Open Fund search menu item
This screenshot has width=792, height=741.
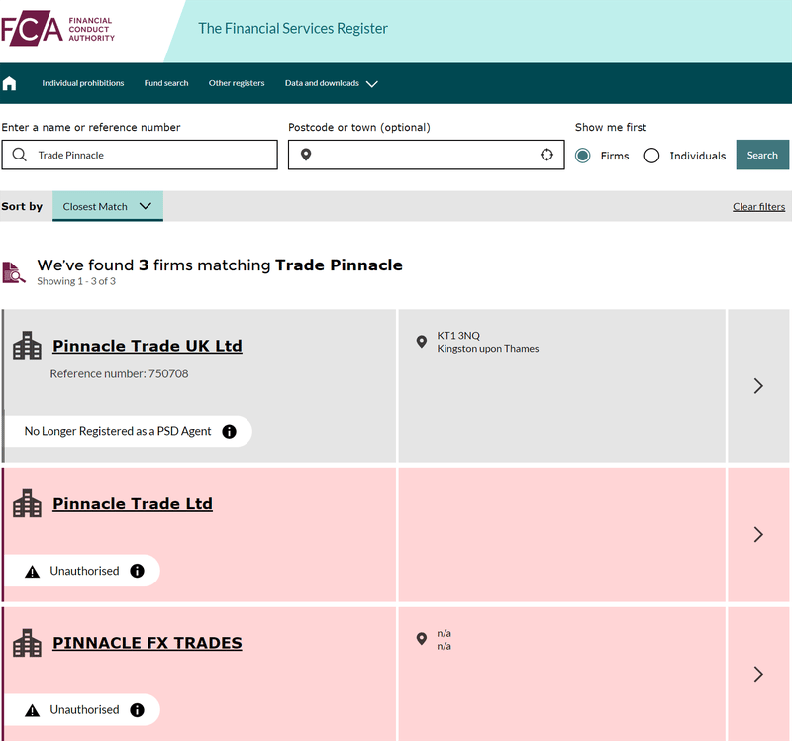click(166, 83)
